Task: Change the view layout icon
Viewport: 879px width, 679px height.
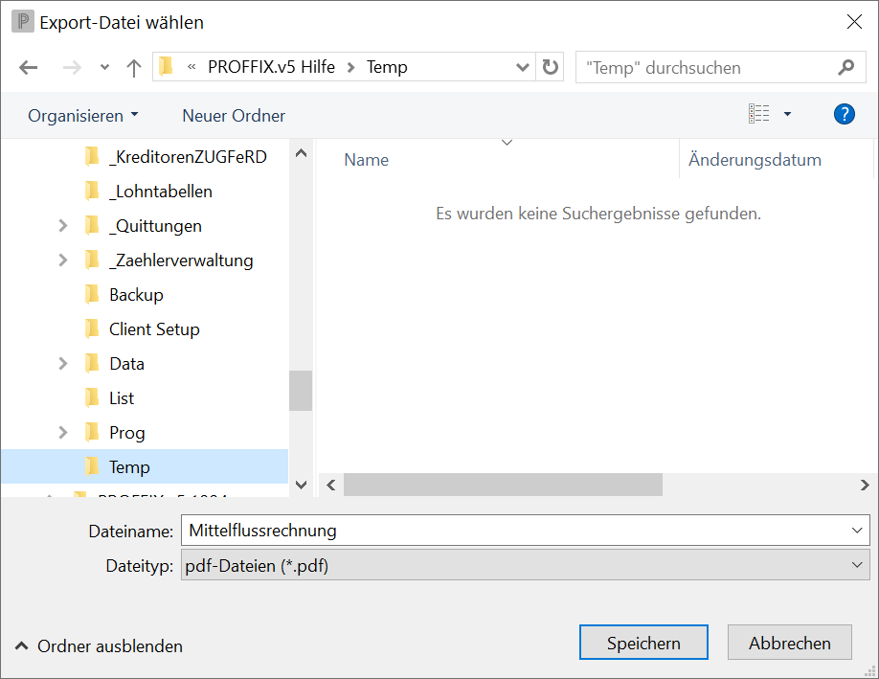Action: coord(758,114)
